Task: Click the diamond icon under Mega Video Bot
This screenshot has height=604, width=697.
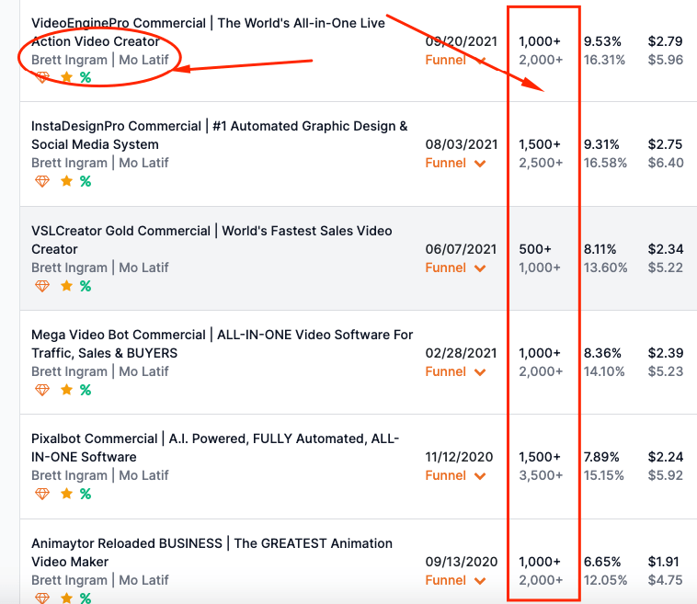Action: click(41, 390)
